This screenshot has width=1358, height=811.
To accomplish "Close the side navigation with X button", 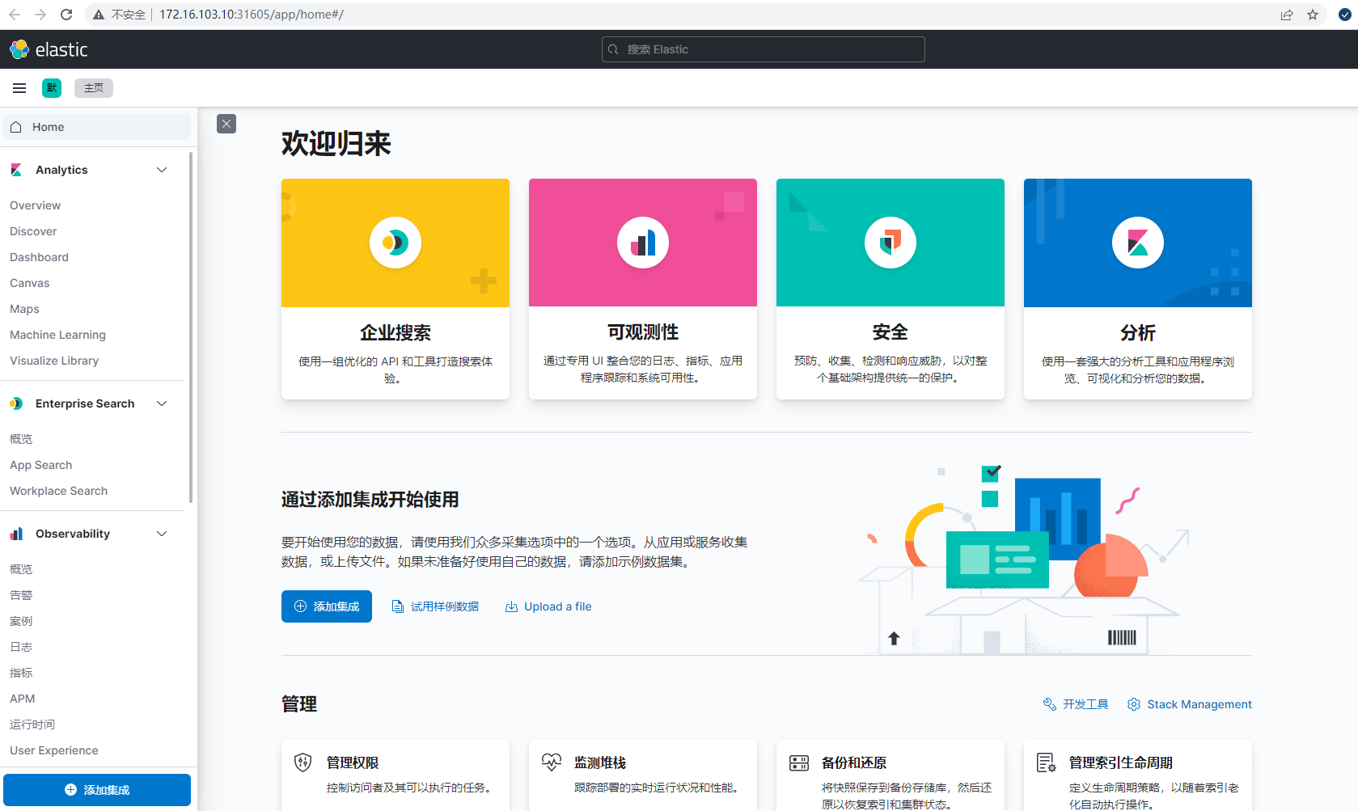I will [226, 124].
